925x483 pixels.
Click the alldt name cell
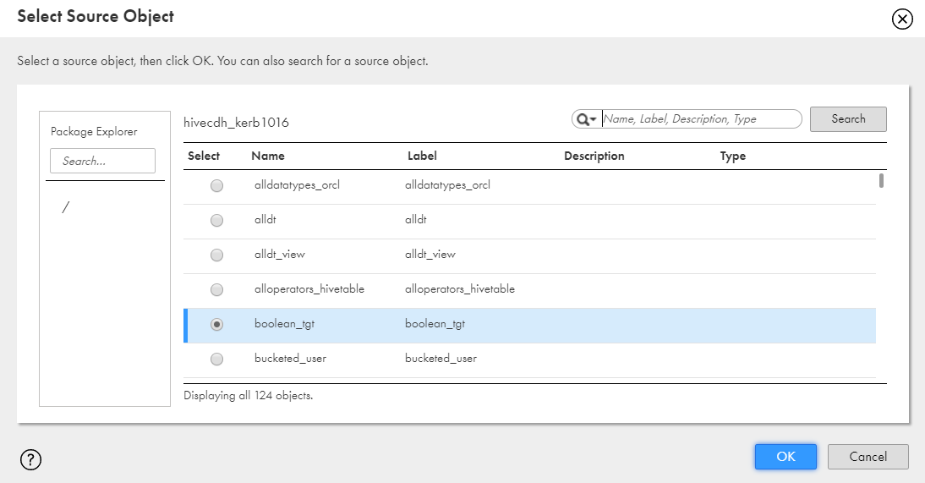pyautogui.click(x=265, y=220)
